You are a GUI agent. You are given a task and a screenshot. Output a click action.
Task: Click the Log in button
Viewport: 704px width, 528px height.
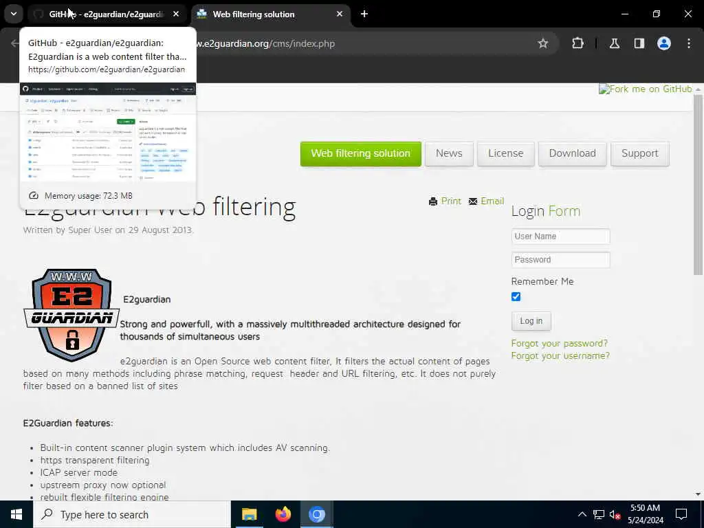click(x=531, y=321)
